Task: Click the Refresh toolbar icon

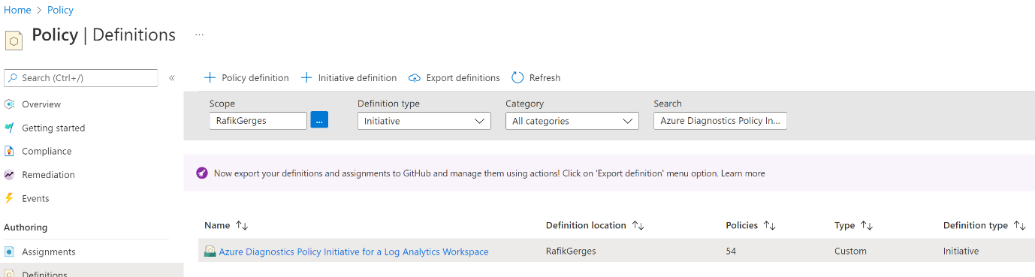Action: coord(517,77)
